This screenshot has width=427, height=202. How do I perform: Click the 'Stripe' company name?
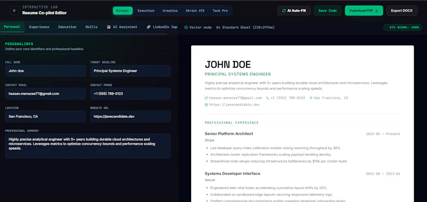pos(209,140)
